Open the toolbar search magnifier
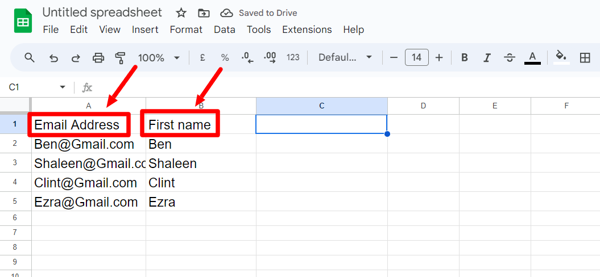The image size is (600, 277). pos(30,58)
